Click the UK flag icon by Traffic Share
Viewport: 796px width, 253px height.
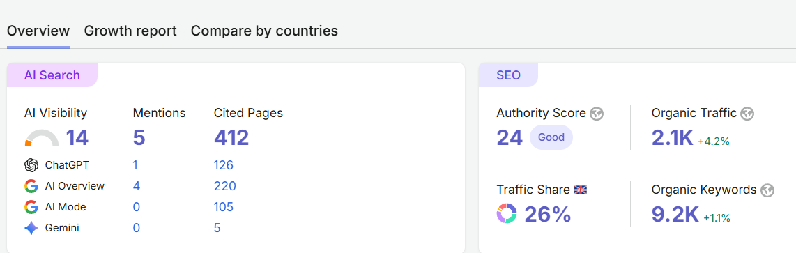click(580, 190)
